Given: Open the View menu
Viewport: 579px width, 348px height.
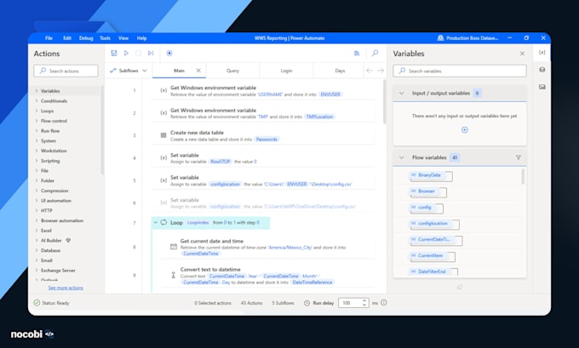Looking at the screenshot, I should coord(123,38).
